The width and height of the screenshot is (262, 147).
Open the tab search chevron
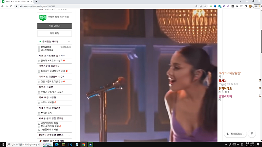coord(240,1)
